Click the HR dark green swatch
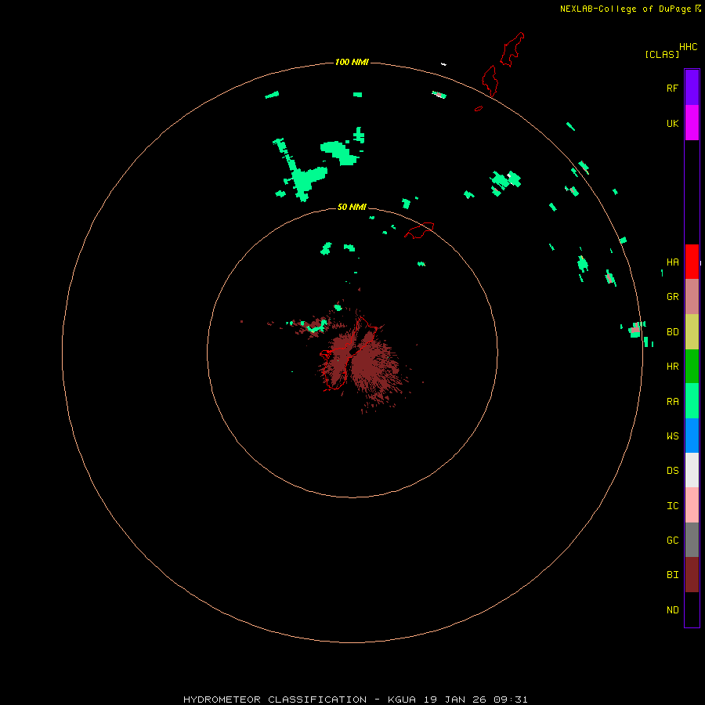 pos(692,367)
